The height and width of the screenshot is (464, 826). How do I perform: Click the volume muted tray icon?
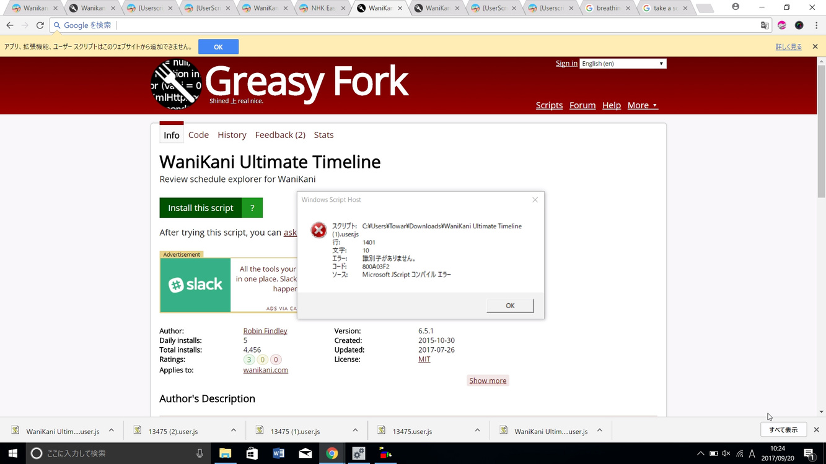(726, 453)
